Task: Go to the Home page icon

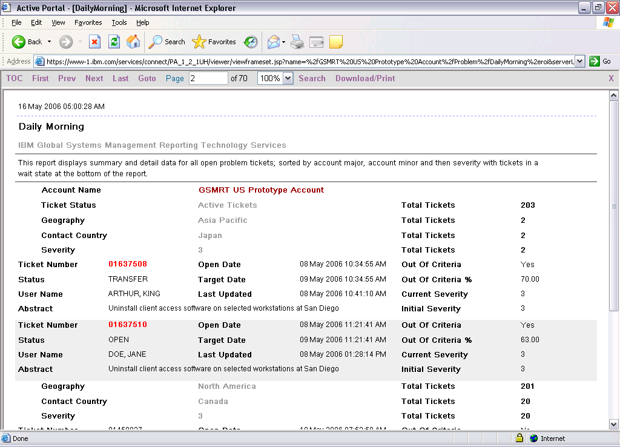Action: [x=133, y=42]
